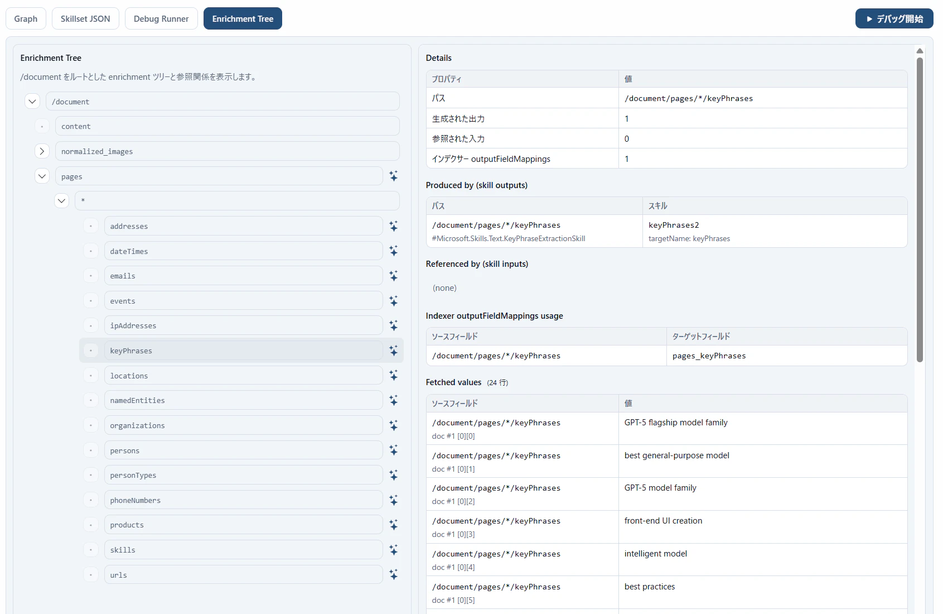Click the Details scrollbar up arrow

(920, 51)
